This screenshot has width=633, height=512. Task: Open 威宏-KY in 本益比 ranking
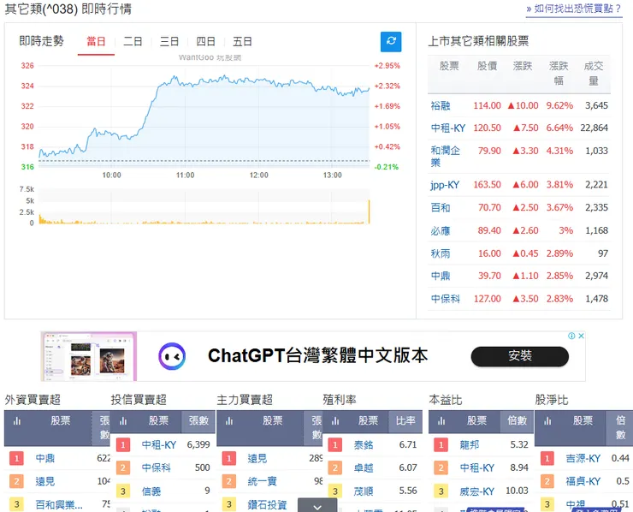pyautogui.click(x=477, y=491)
